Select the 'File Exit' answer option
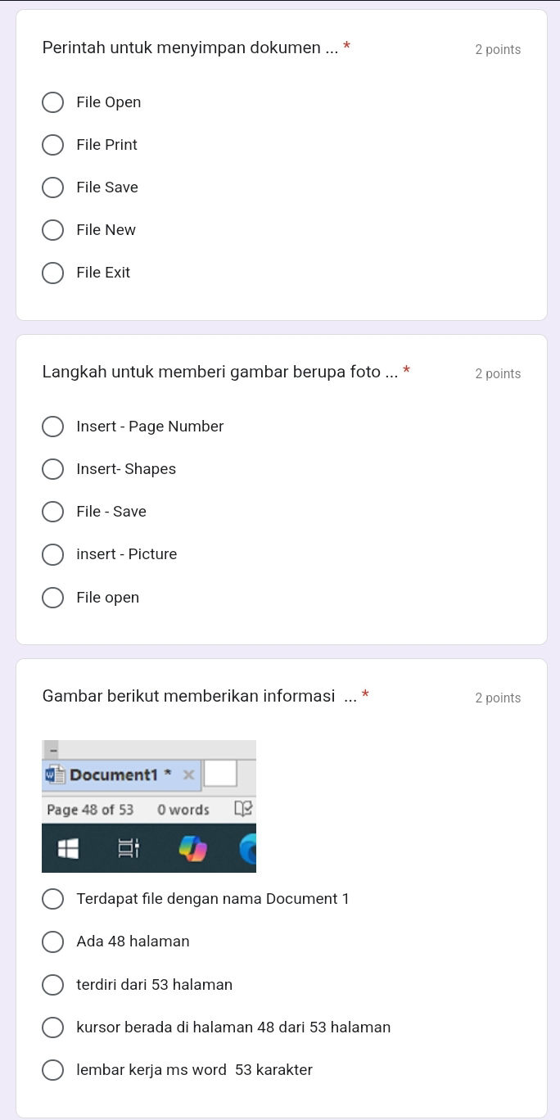 [x=53, y=273]
